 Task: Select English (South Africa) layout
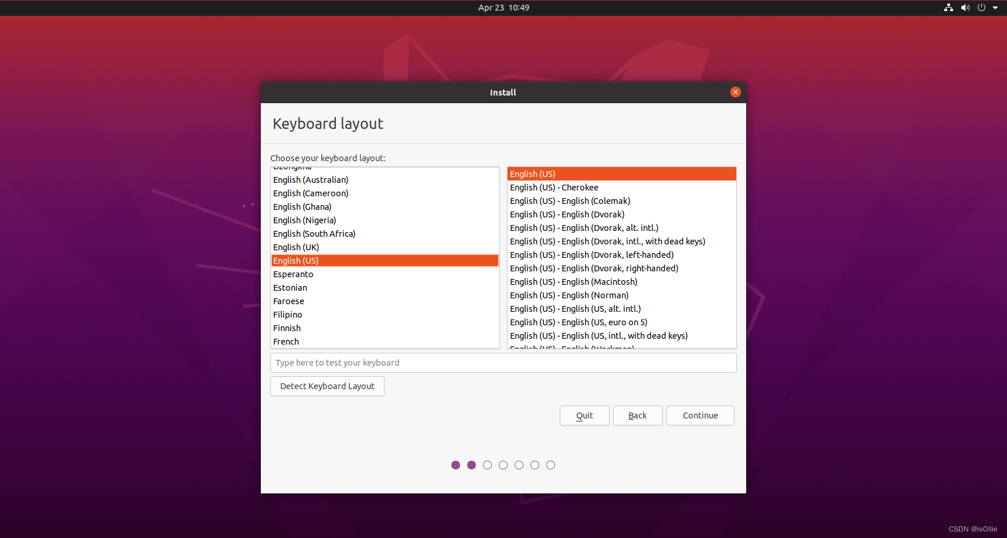click(385, 234)
